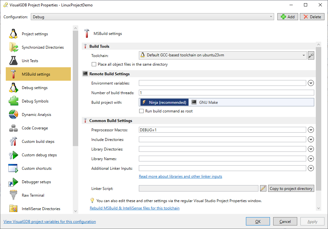Click the Raw Terminal serial connector icon

pos(13,195)
